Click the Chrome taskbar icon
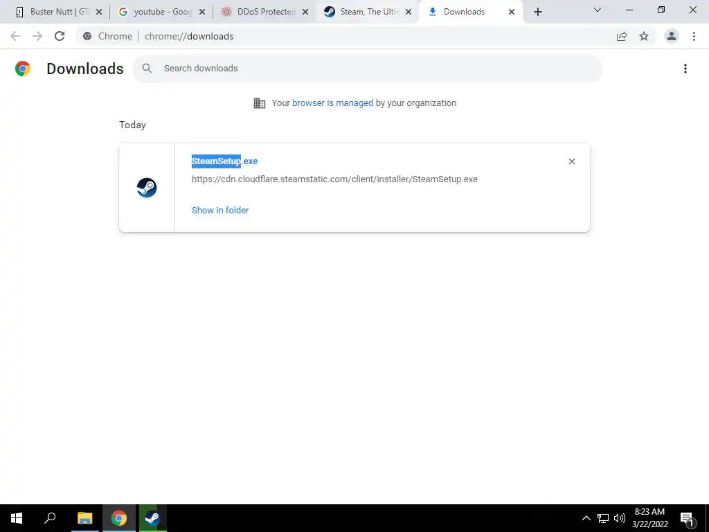709x532 pixels. point(119,518)
